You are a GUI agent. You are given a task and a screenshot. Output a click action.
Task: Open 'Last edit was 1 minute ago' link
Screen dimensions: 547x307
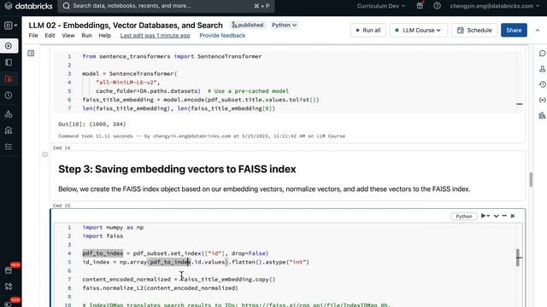click(x=156, y=36)
